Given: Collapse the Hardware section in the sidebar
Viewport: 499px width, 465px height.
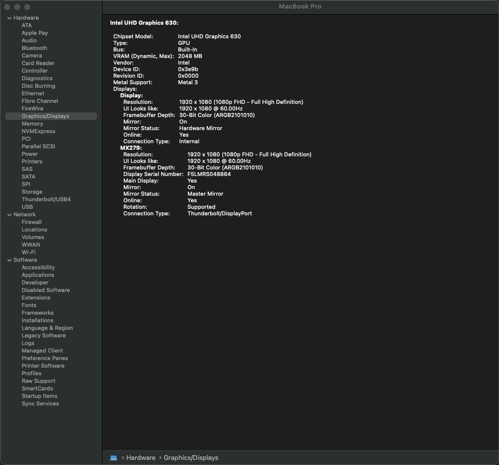Looking at the screenshot, I should pyautogui.click(x=9, y=18).
